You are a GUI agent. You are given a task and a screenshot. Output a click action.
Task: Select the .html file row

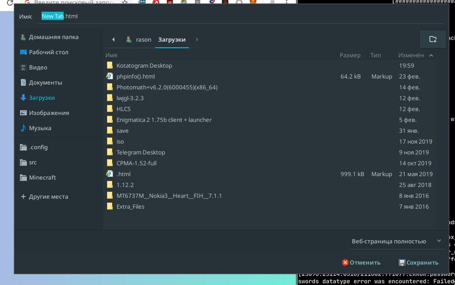[x=270, y=174]
